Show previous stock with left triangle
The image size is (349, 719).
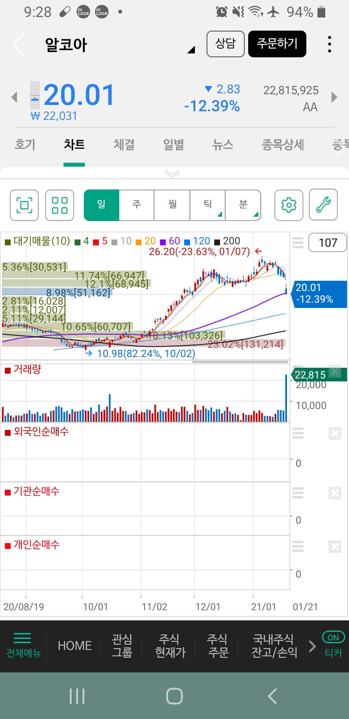(15, 97)
